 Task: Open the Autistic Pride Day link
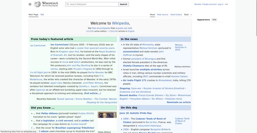pos(141,113)
